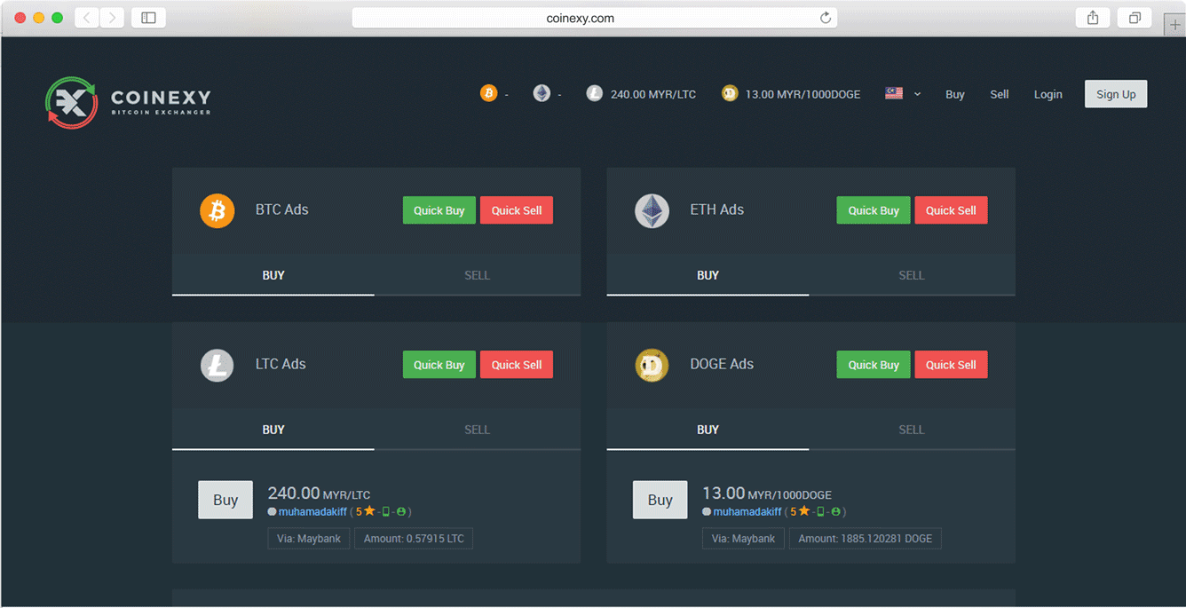Switch to the SELL tab in BTC Ads
Screen dimensions: 1186x608
pos(477,275)
